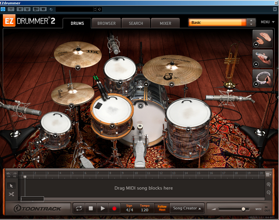Open the left crash cymbal dropdown
Viewport: 279px width, 220px height.
point(78,68)
